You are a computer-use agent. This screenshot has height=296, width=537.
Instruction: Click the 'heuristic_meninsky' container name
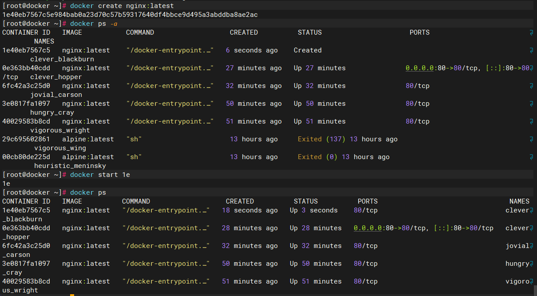click(70, 166)
